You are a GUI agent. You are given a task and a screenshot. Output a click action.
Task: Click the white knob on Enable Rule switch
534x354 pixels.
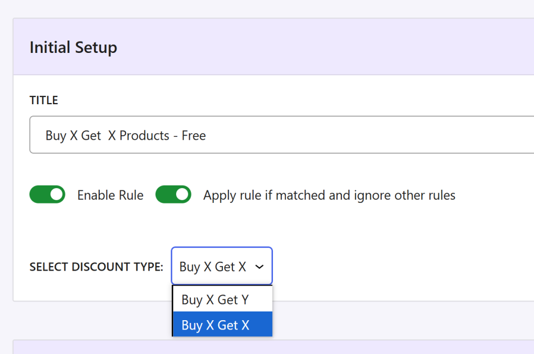pyautogui.click(x=56, y=195)
